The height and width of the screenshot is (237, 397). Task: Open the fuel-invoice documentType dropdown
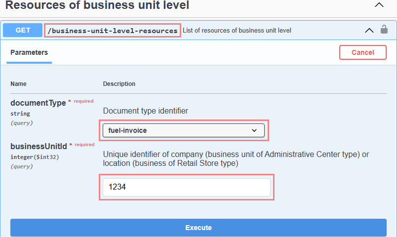(184, 130)
